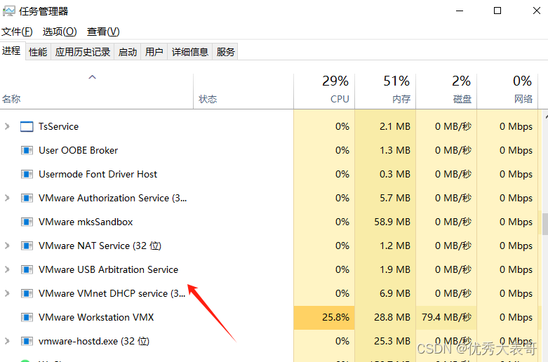
Task: Click the 1.3 MB memory cell
Action: (385, 150)
